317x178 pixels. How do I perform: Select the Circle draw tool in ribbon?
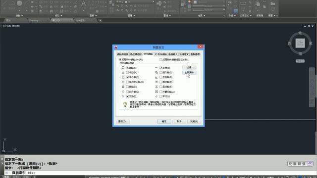tap(19, 3)
